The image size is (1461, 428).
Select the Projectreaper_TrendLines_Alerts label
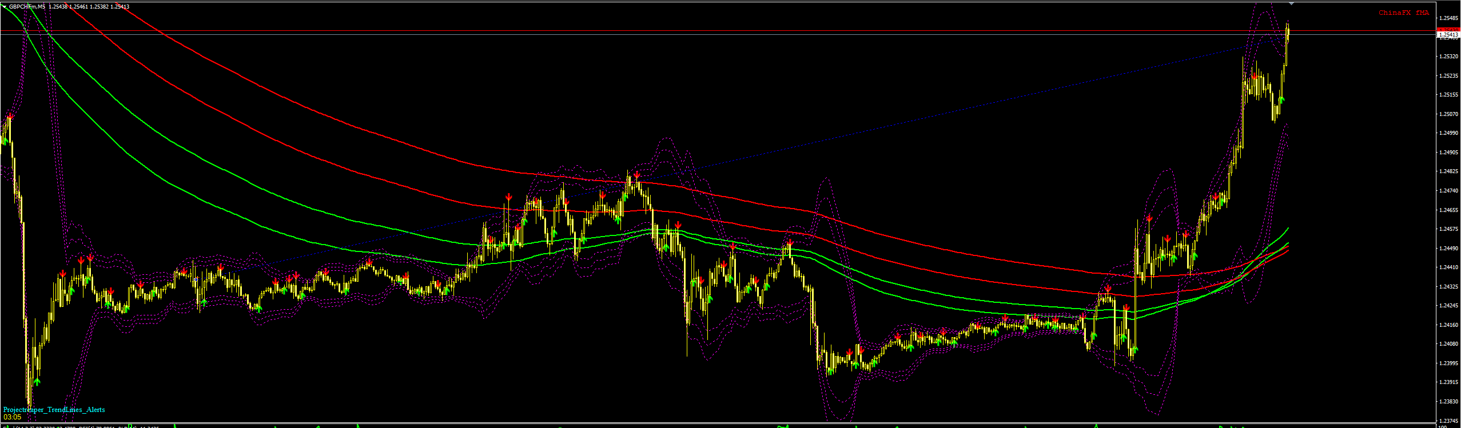54,410
